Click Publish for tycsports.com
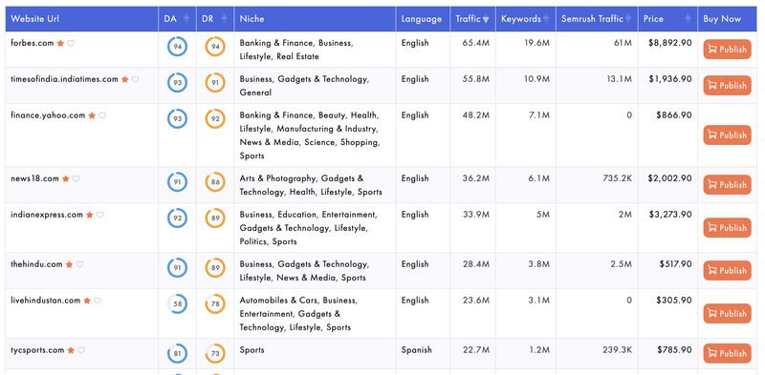765x375 pixels. pyautogui.click(x=727, y=353)
